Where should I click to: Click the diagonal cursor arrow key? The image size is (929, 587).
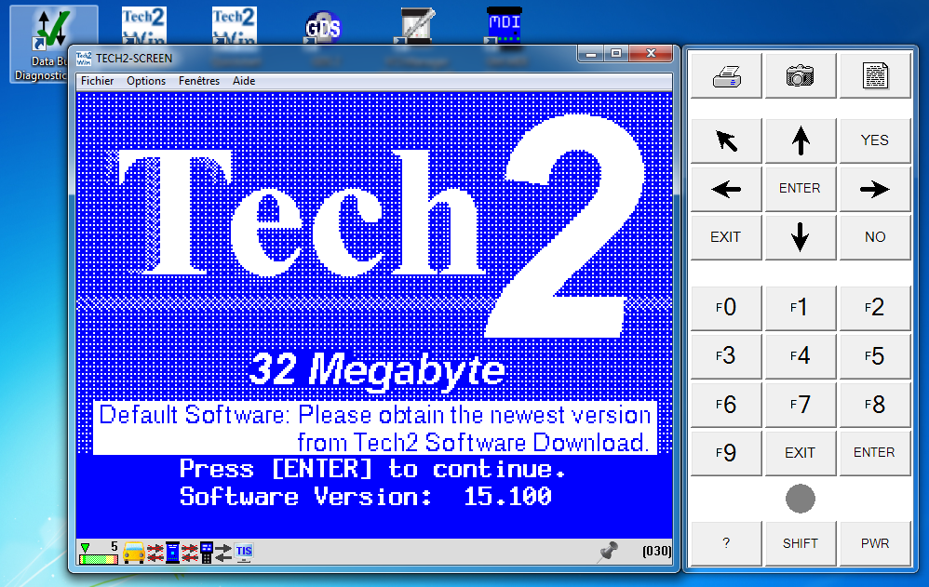(726, 141)
